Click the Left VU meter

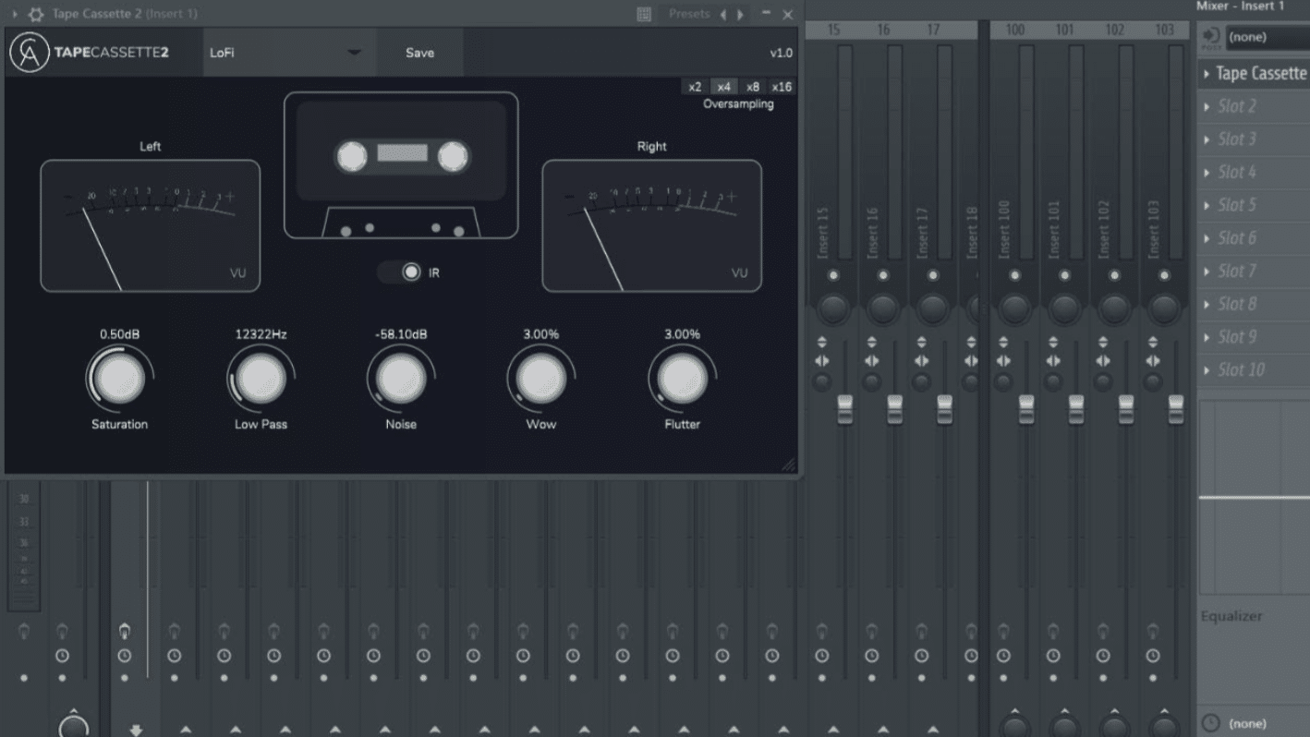pyautogui.click(x=151, y=225)
